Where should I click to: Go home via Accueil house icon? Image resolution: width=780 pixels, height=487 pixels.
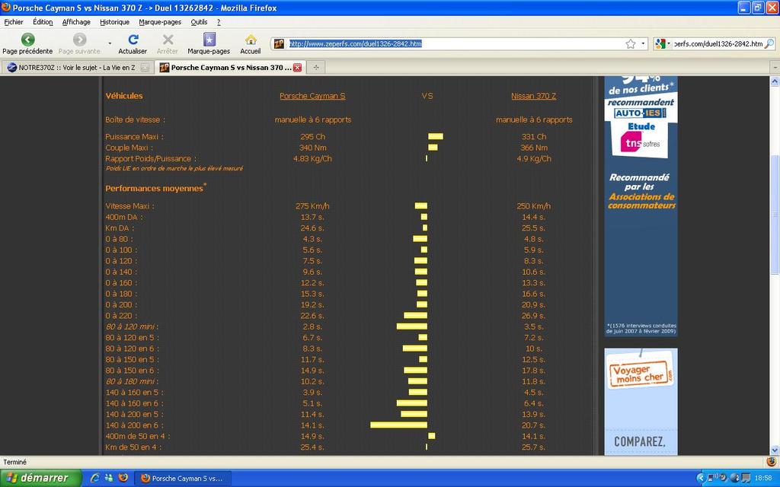(x=251, y=40)
